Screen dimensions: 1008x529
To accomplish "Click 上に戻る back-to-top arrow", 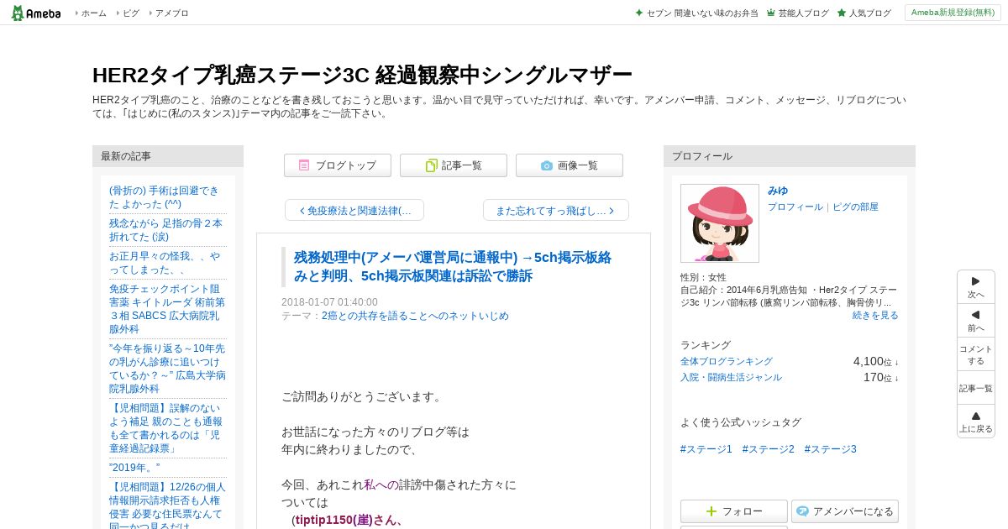I will 976,422.
